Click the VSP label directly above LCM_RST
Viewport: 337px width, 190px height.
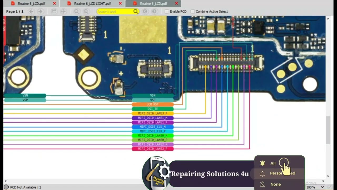(x=153, y=100)
